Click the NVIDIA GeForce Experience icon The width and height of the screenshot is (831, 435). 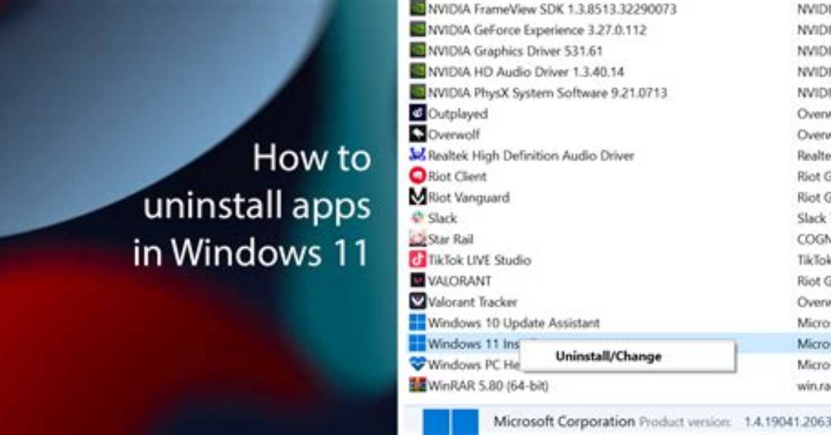[x=418, y=30]
